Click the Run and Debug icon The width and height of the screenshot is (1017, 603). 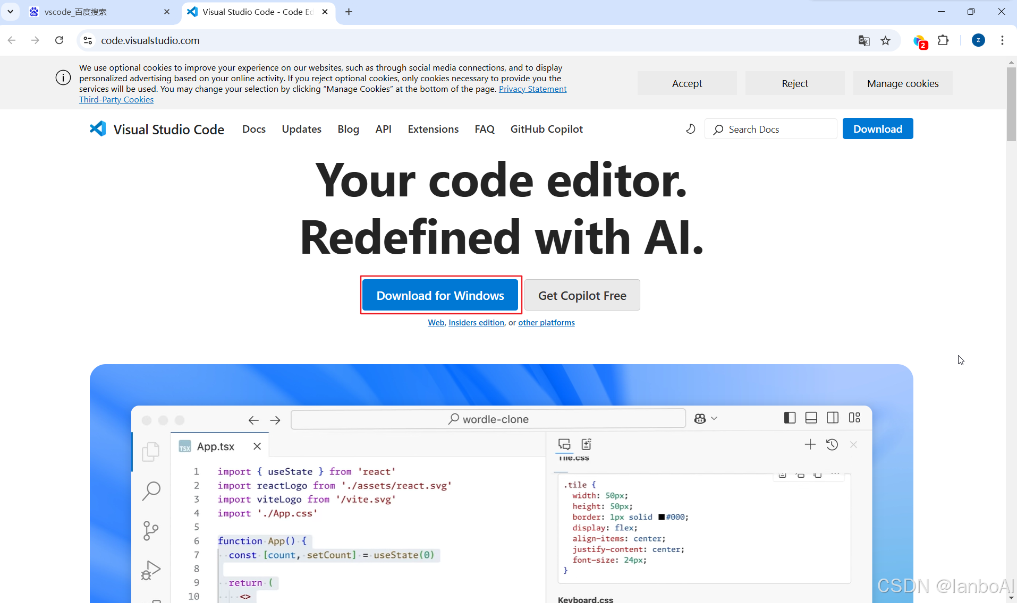(151, 570)
